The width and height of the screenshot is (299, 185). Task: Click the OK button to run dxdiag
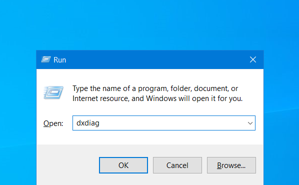point(123,165)
